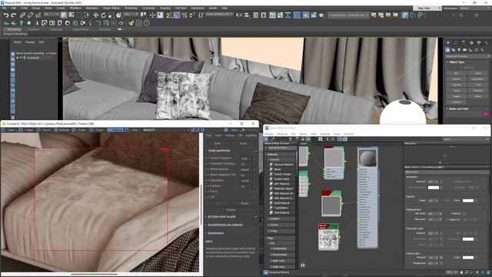Click the Mirror tool icon
Screen dimensions: 492x277
pos(239,15)
